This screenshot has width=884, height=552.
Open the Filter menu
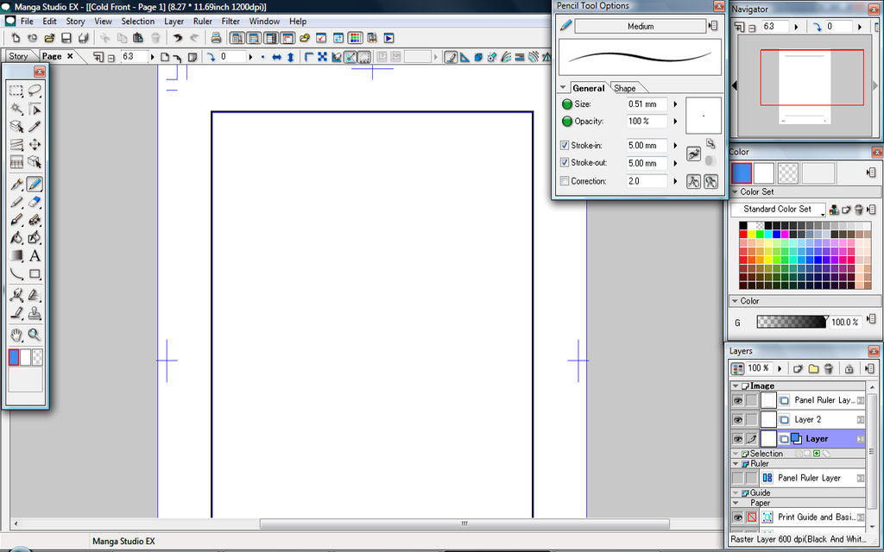pyautogui.click(x=230, y=21)
